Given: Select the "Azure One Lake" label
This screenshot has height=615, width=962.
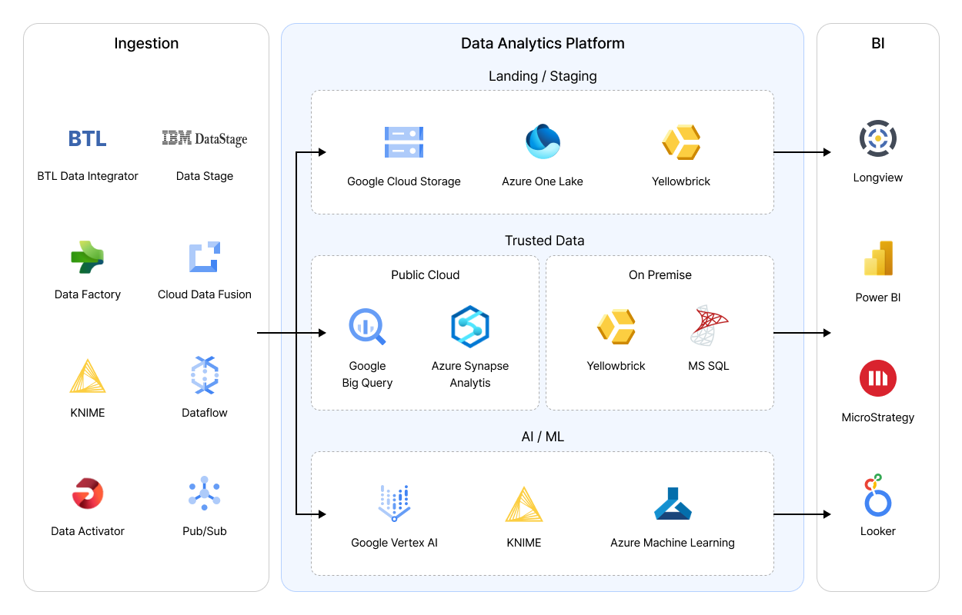Looking at the screenshot, I should [x=543, y=182].
